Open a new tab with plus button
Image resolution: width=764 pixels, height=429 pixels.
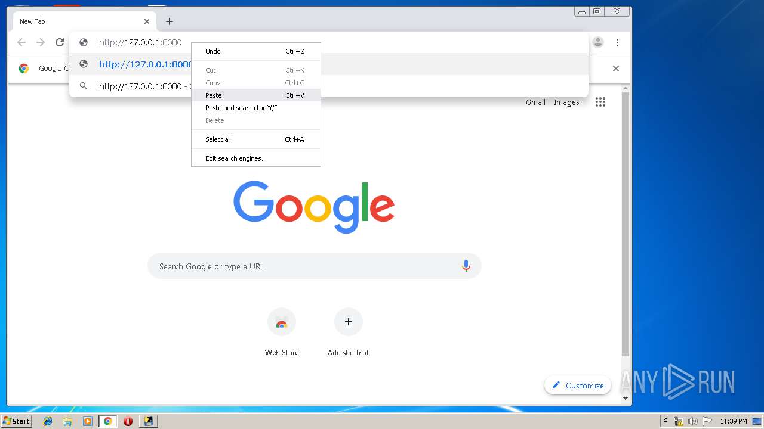(x=170, y=21)
